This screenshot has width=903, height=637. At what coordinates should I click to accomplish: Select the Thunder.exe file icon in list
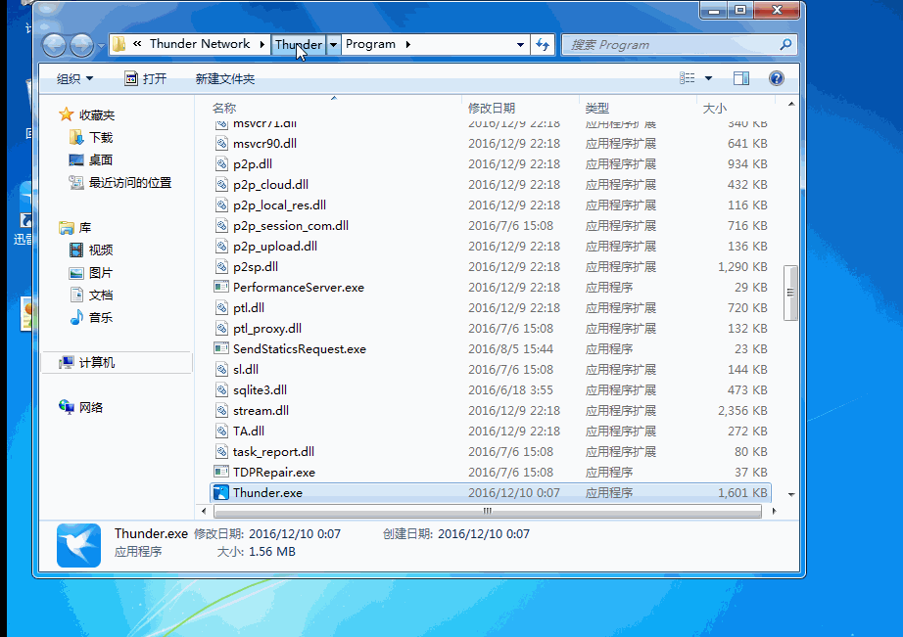[221, 493]
